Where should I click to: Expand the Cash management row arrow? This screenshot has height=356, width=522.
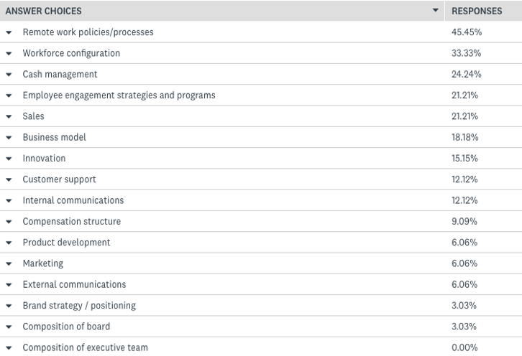[9, 75]
